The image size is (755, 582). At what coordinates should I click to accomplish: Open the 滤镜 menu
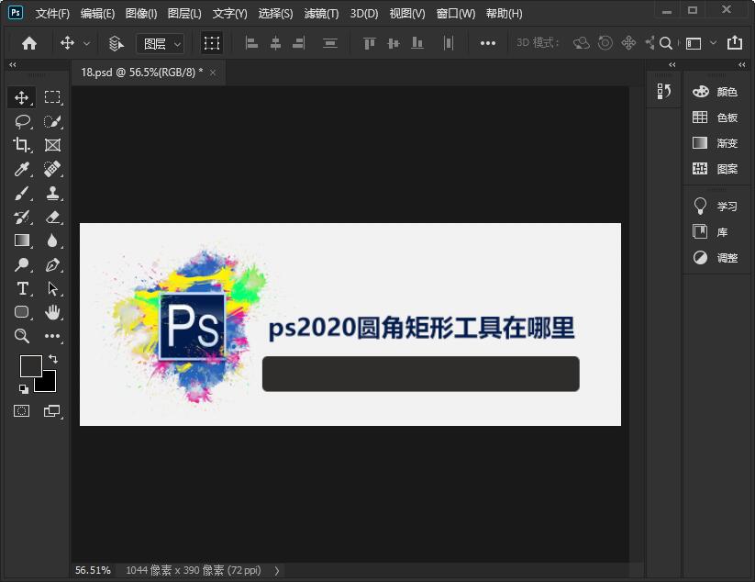click(320, 13)
